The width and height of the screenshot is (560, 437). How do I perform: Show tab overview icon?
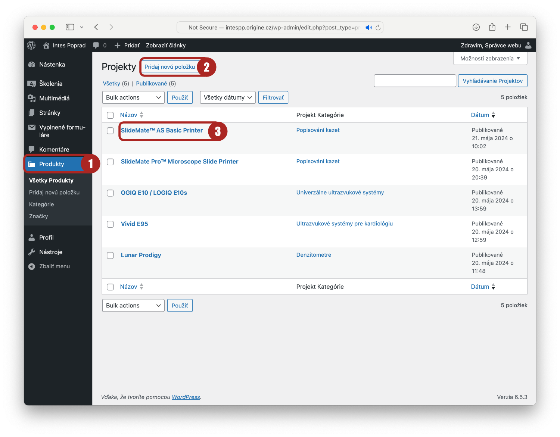[524, 27]
